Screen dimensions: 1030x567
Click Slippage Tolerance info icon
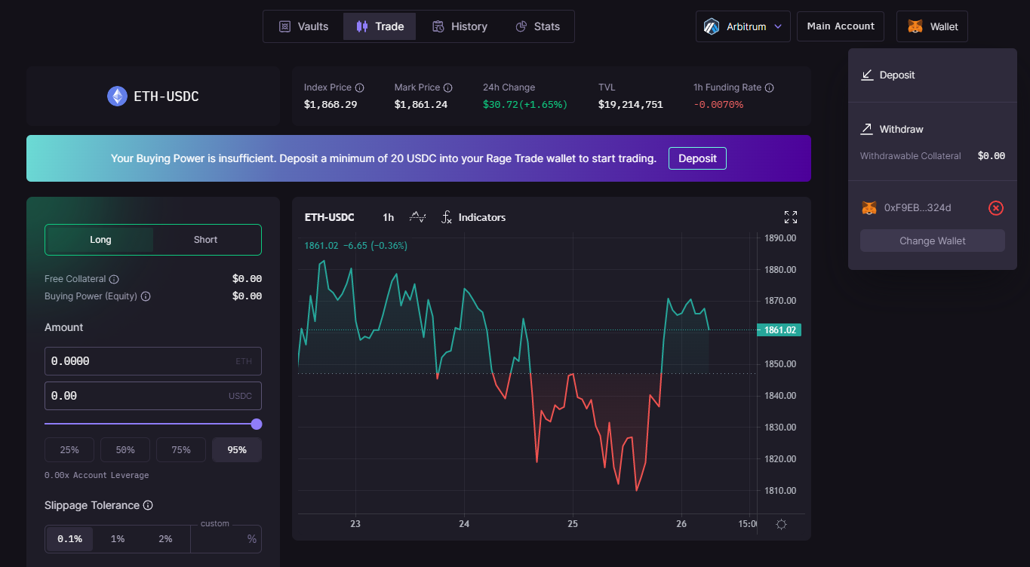click(148, 505)
